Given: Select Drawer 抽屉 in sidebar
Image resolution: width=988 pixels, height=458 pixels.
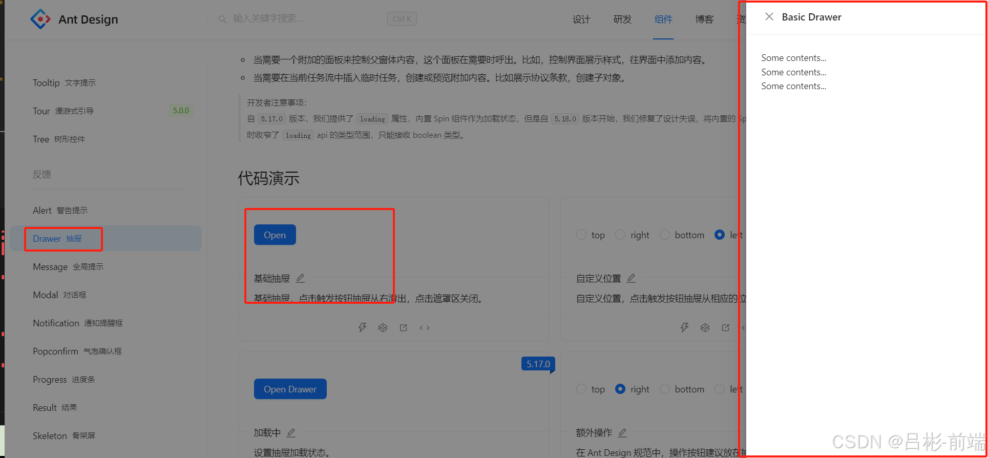Looking at the screenshot, I should pos(106,238).
